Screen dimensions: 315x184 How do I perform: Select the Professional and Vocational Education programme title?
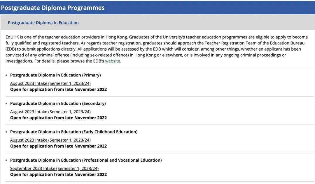point(86,160)
